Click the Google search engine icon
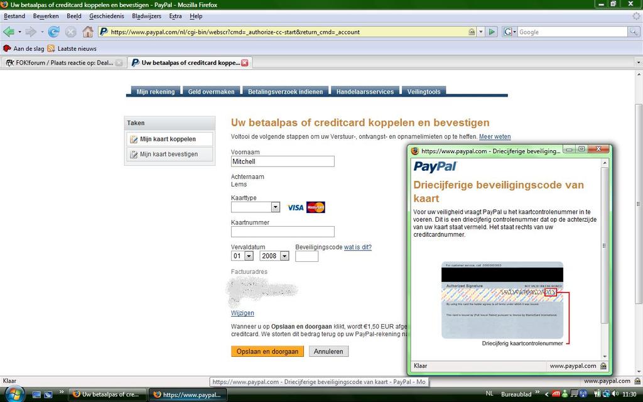The width and height of the screenshot is (643, 402). pyautogui.click(x=508, y=31)
